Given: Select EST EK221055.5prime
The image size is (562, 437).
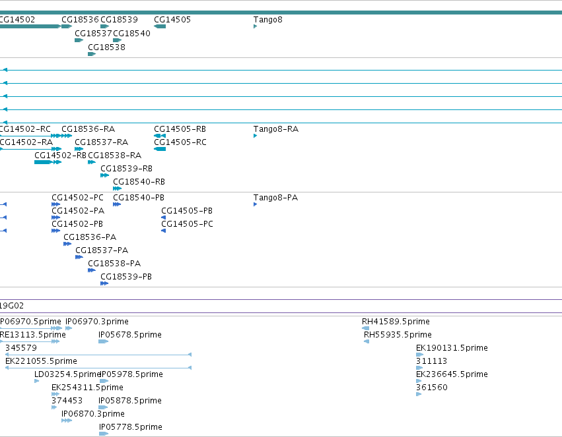Looking at the screenshot, I should point(41,361).
